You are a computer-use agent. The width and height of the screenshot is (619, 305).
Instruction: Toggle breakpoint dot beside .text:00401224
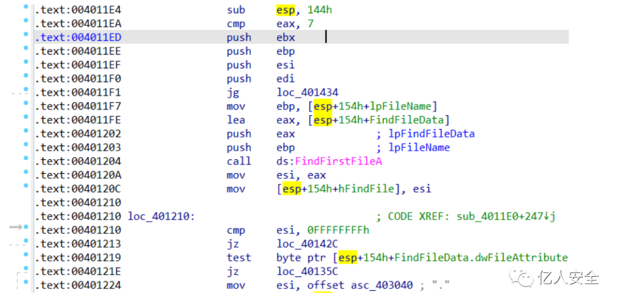26,281
